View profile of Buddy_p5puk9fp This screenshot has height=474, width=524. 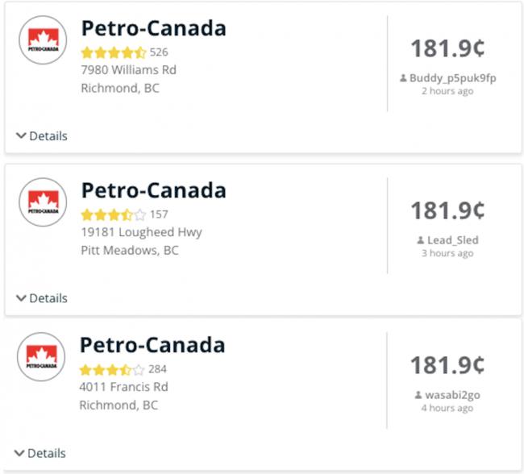point(453,78)
